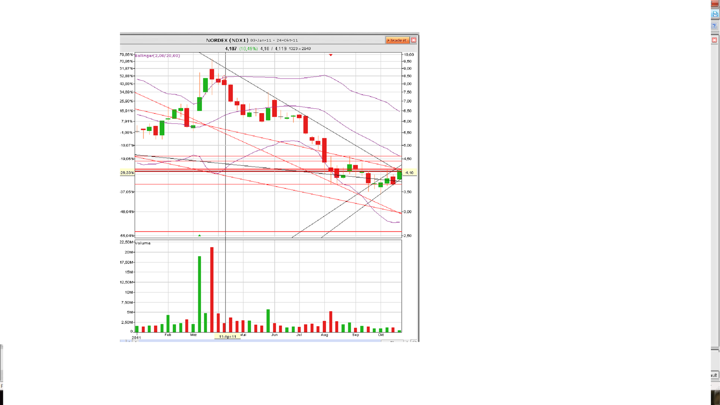This screenshot has width=720, height=405.
Task: Click the blue question mark help icon
Action: point(714,26)
